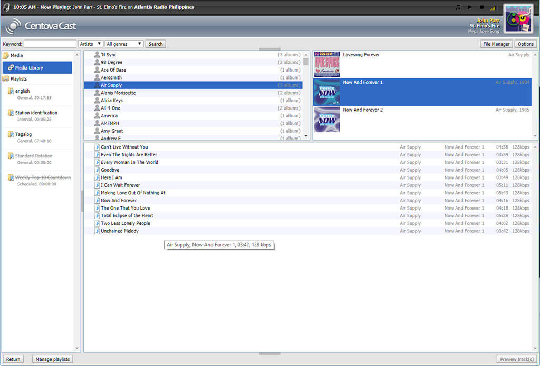This screenshot has width=540, height=366.
Task: Select artist Ace Of Base
Action: click(193, 70)
